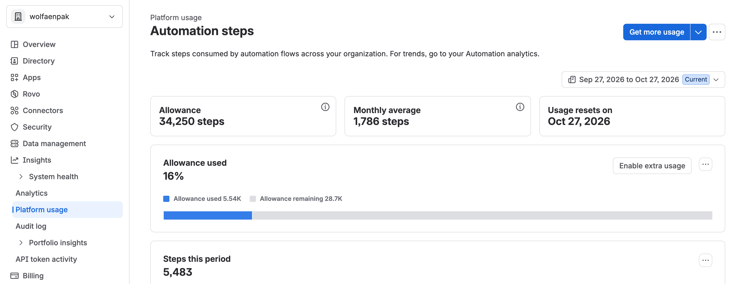Click the Rovo hexagon icon

coord(14,94)
